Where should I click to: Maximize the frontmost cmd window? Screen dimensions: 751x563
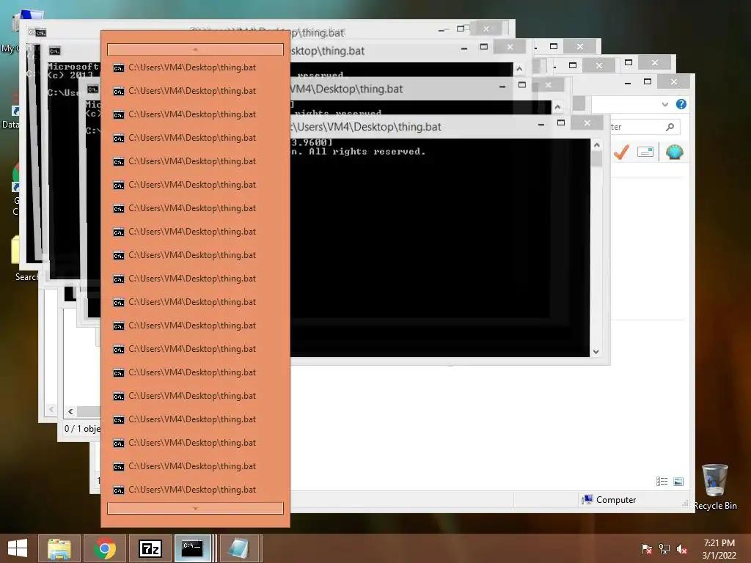click(x=561, y=123)
